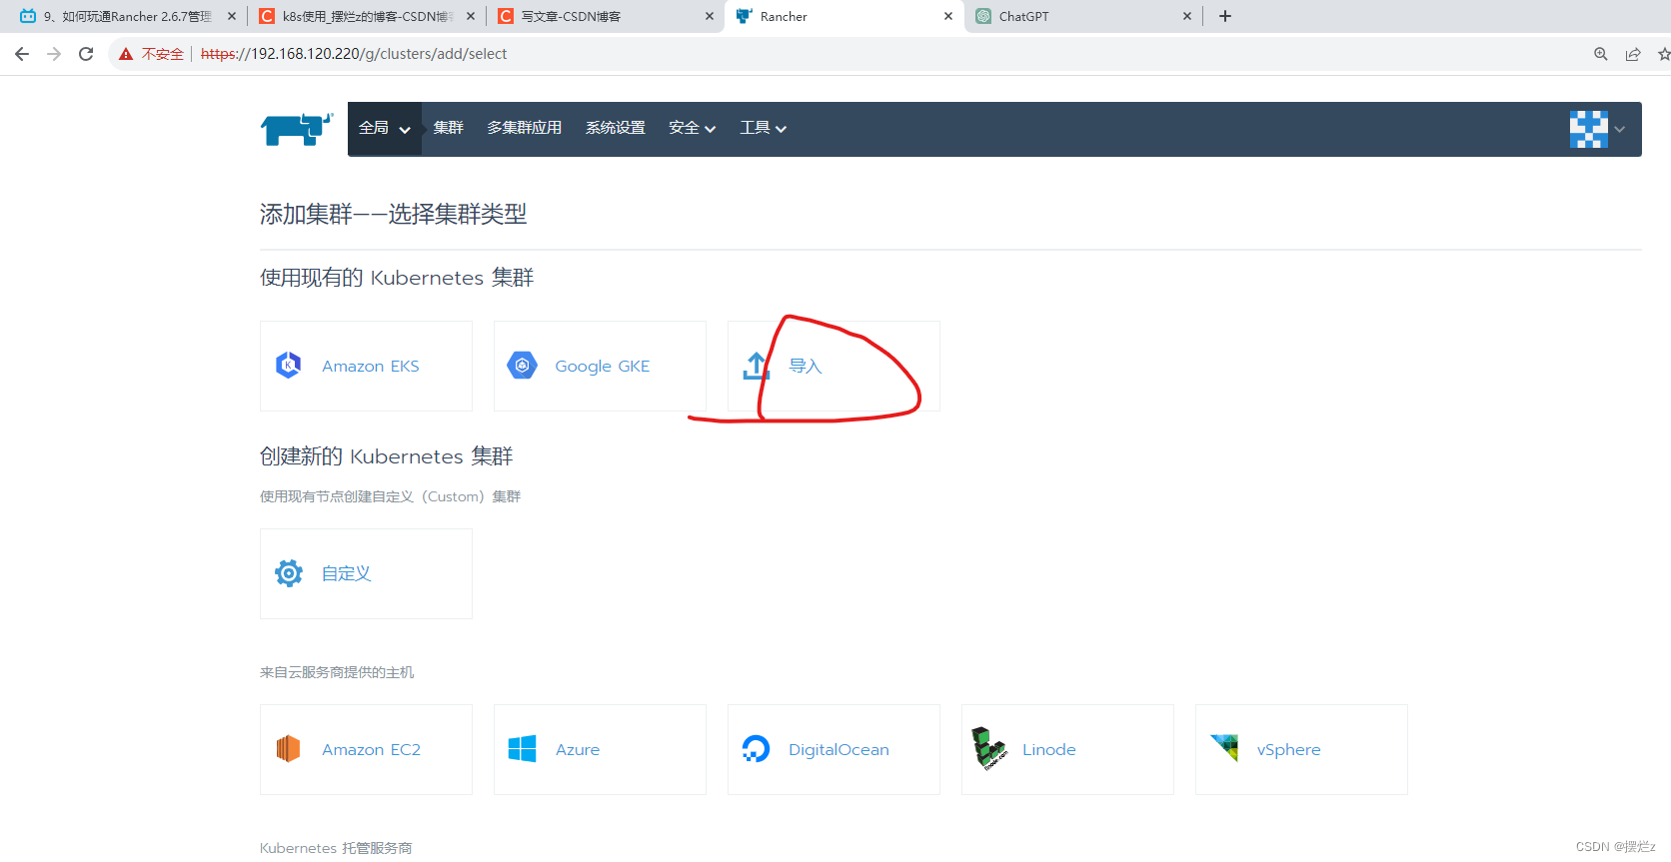Click the browser forward arrow
Image resolution: width=1671 pixels, height=862 pixels.
click(54, 54)
